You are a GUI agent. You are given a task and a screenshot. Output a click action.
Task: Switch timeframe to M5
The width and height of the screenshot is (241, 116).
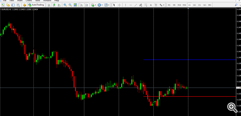click(x=174, y=5)
